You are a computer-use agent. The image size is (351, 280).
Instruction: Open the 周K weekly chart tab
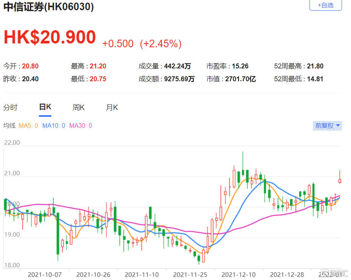pyautogui.click(x=78, y=107)
